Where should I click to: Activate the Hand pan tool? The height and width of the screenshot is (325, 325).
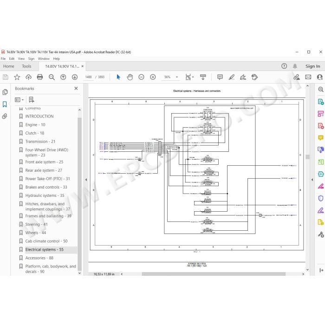(x=130, y=77)
